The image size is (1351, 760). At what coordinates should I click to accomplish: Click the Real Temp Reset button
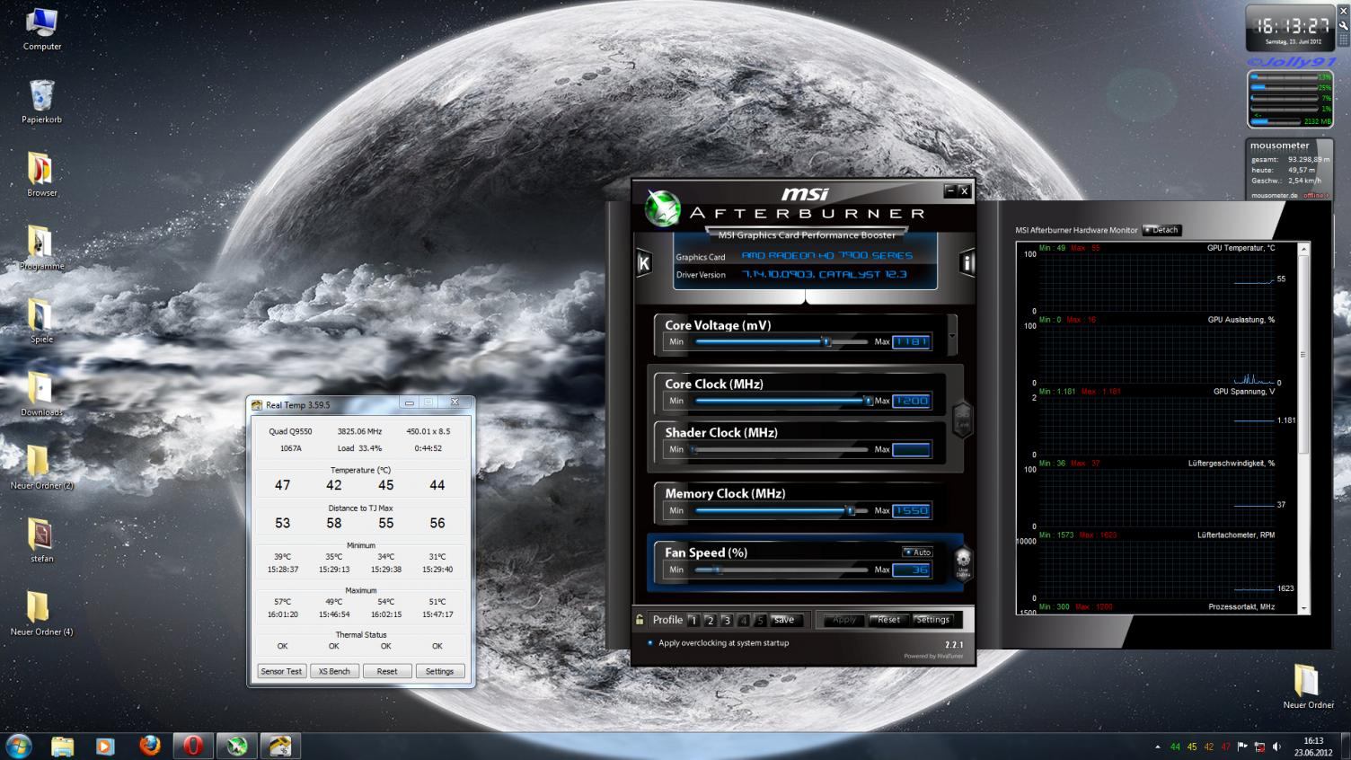click(387, 671)
